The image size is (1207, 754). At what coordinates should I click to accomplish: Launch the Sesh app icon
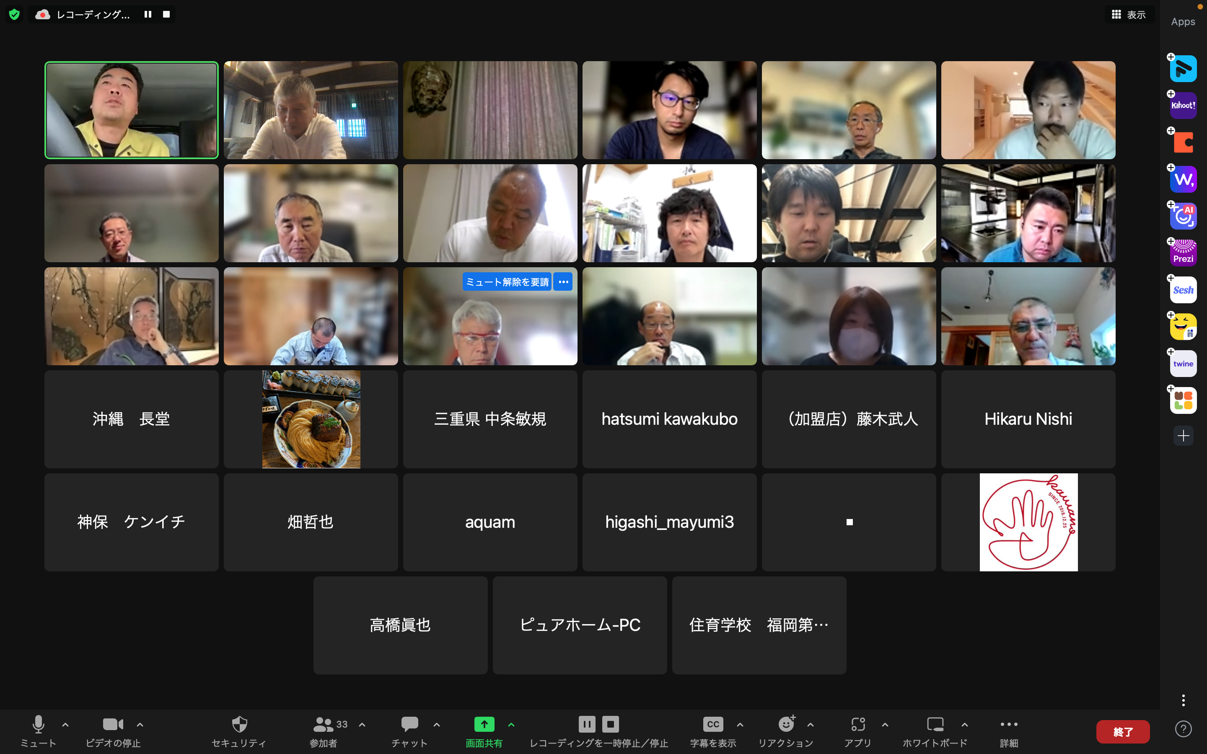pos(1183,290)
